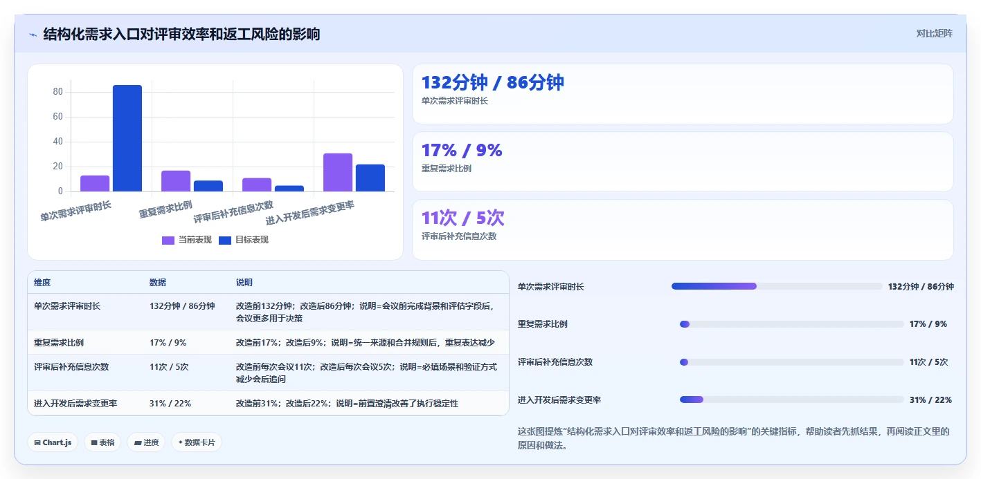Click the 40 tick on the chart y-axis

point(57,142)
